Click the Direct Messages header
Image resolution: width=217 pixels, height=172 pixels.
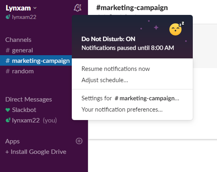(x=29, y=99)
